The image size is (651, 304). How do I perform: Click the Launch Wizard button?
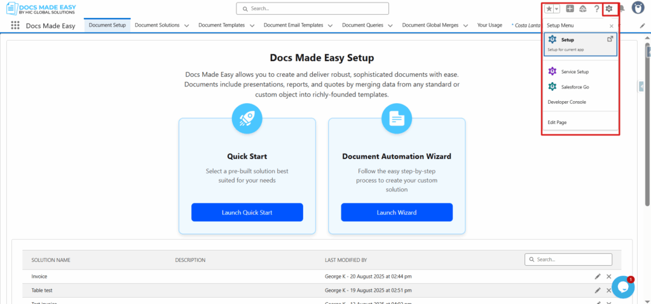tap(397, 212)
